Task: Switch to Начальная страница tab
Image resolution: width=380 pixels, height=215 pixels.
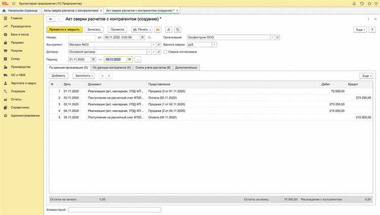Action: click(21, 11)
